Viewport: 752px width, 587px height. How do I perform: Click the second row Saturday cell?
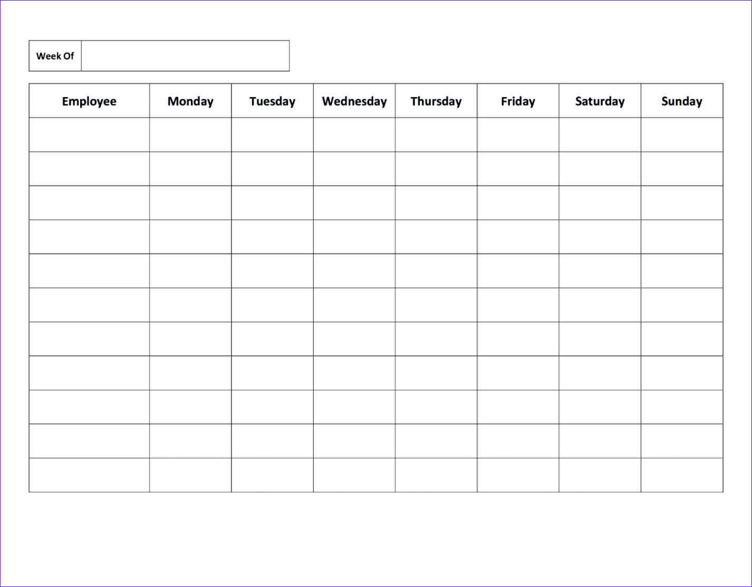click(600, 169)
